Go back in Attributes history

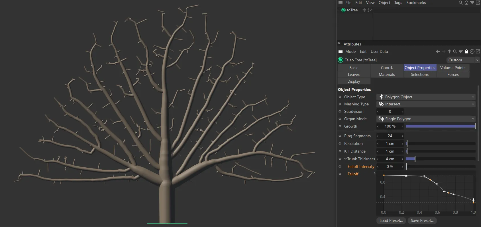(438, 51)
